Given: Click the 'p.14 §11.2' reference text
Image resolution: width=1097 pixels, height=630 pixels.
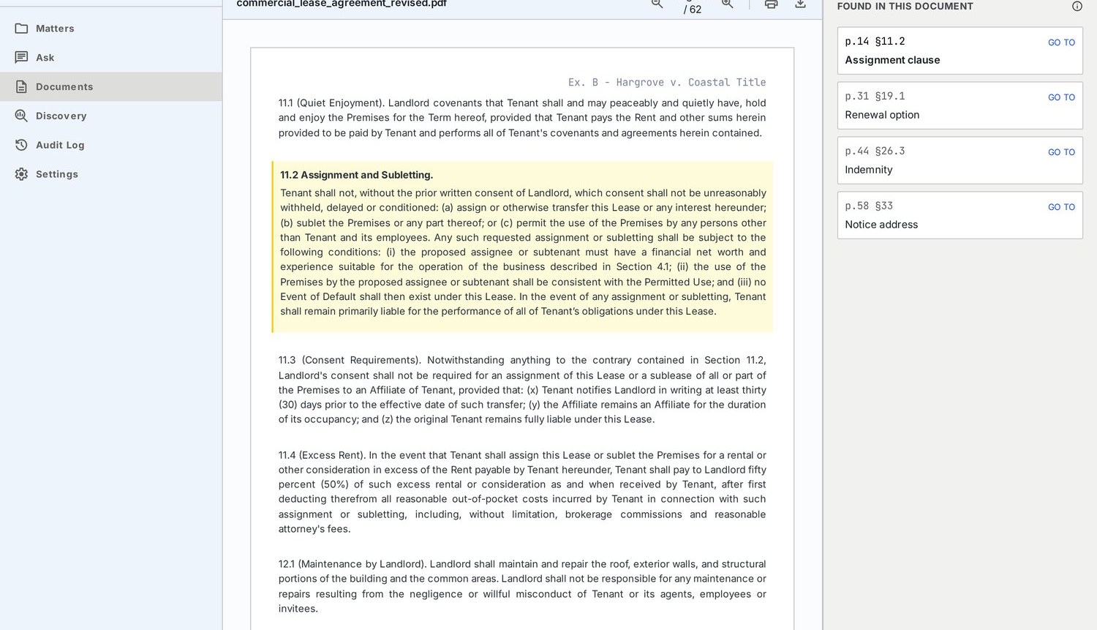Looking at the screenshot, I should pyautogui.click(x=875, y=42).
